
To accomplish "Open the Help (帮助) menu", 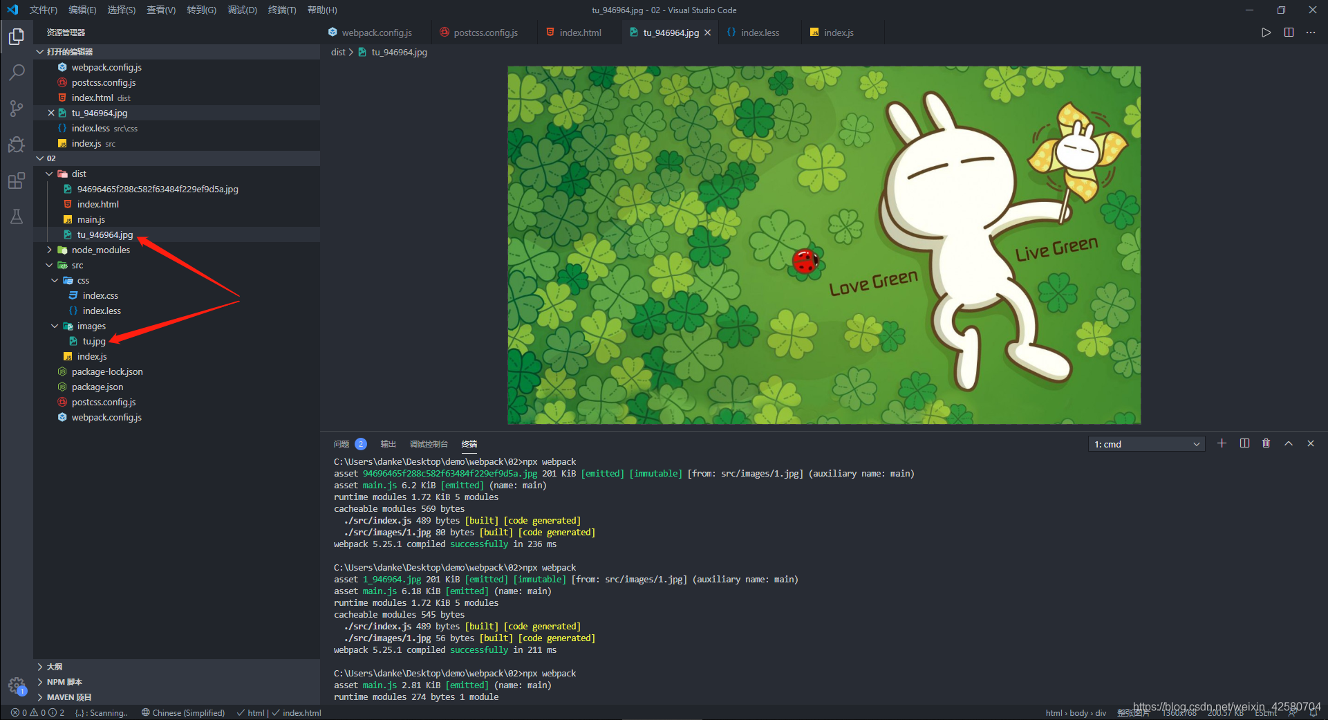I will coord(322,10).
